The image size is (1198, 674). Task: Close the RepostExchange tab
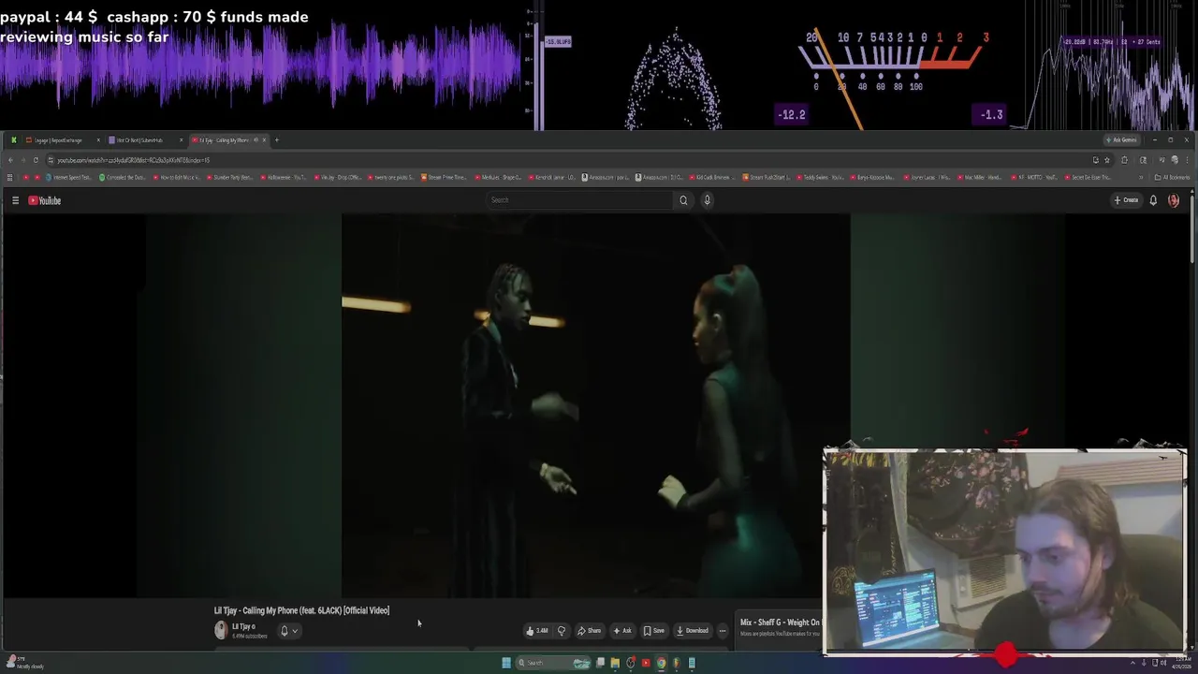coord(98,140)
